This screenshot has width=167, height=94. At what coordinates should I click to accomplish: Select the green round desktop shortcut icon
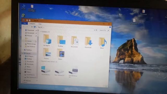pyautogui.click(x=23, y=15)
